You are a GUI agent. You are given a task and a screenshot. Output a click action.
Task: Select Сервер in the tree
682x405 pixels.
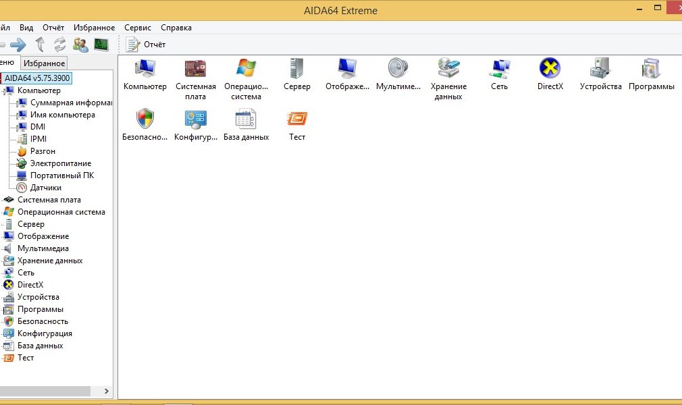coord(31,225)
